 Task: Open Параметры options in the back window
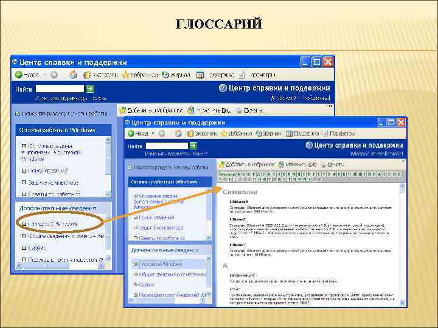coord(257,75)
